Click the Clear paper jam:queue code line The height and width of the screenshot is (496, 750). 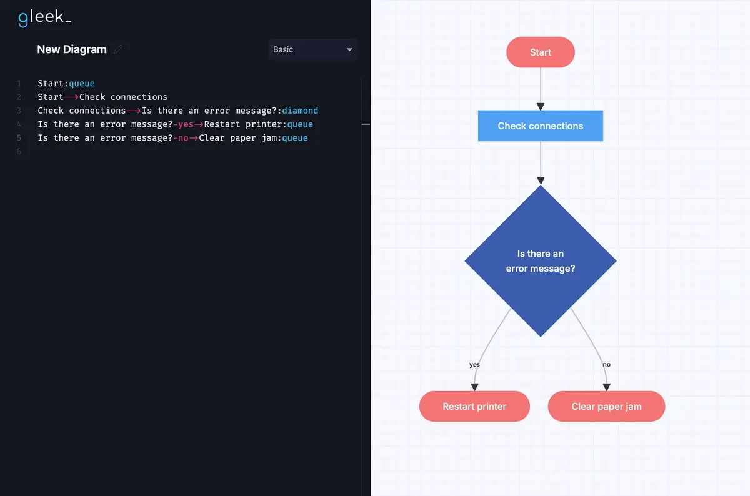172,138
